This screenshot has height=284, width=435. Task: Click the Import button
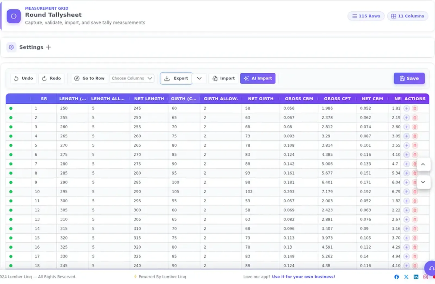click(223, 78)
